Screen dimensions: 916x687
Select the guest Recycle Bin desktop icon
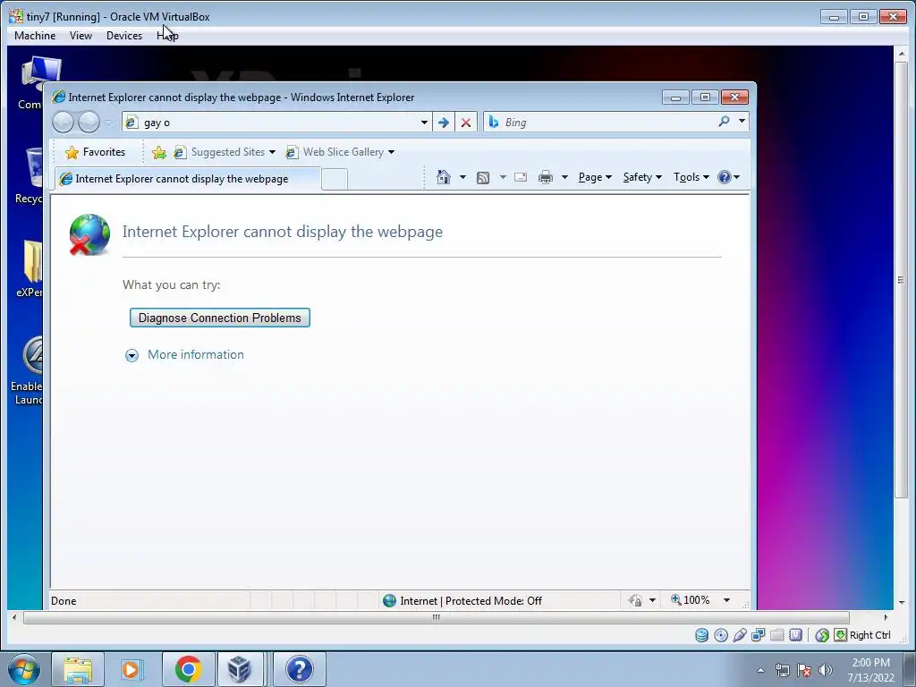[x=30, y=174]
